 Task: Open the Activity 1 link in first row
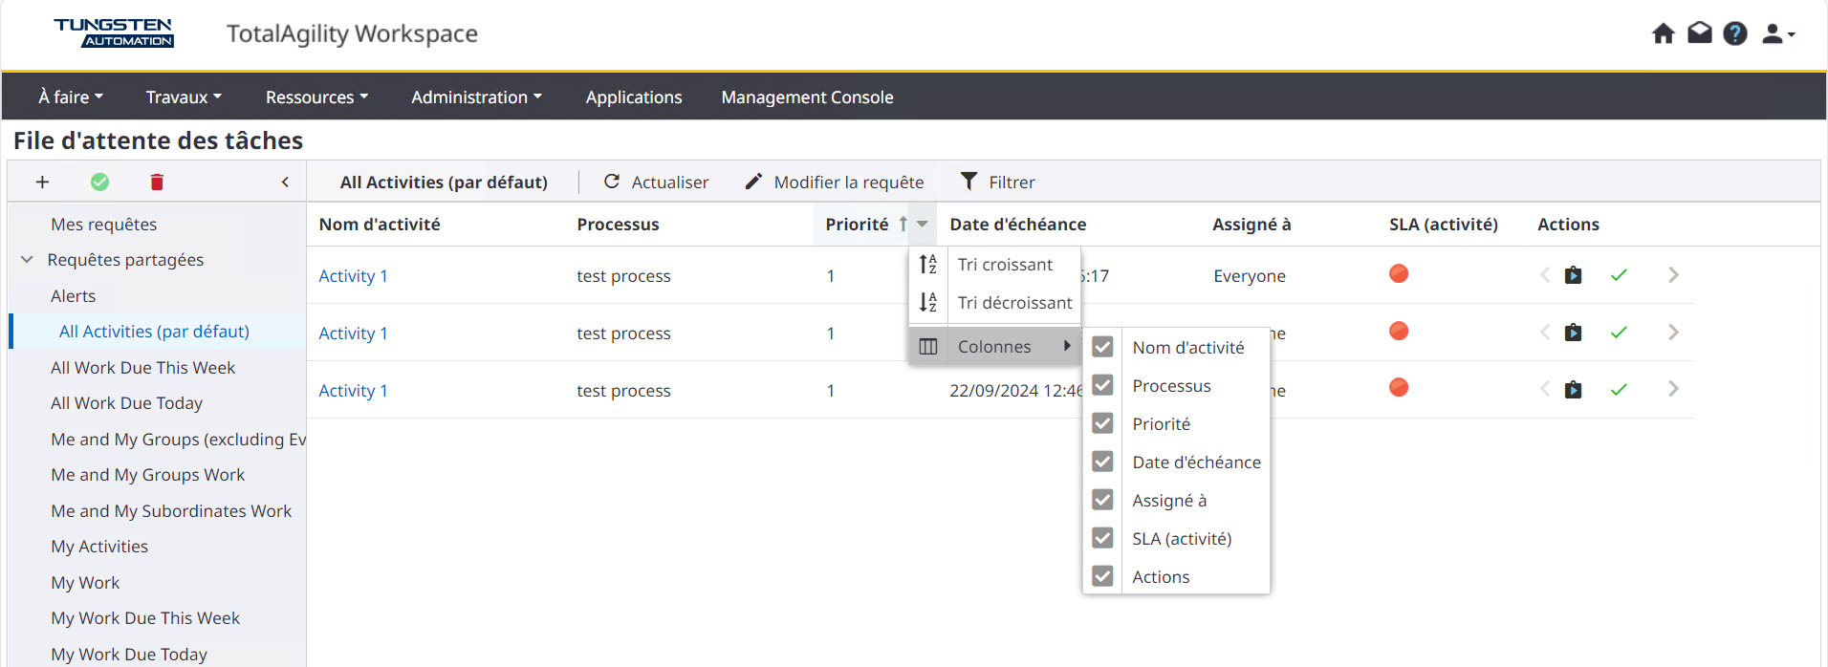pos(353,276)
